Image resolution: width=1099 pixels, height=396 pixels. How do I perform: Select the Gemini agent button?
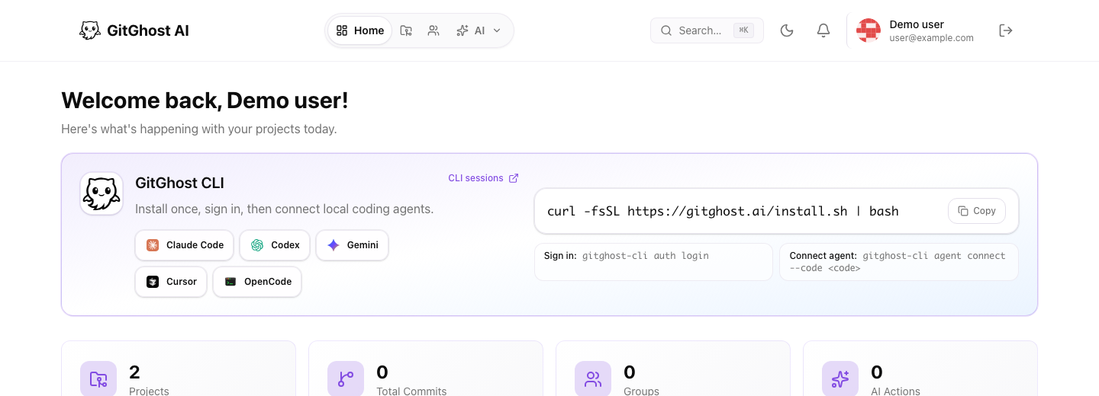[352, 245]
